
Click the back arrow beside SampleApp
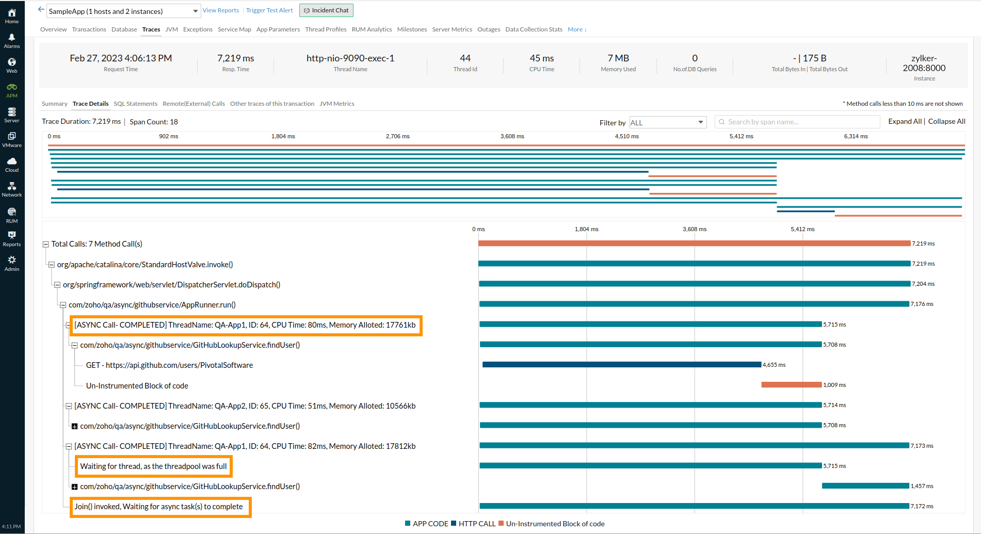click(x=41, y=10)
